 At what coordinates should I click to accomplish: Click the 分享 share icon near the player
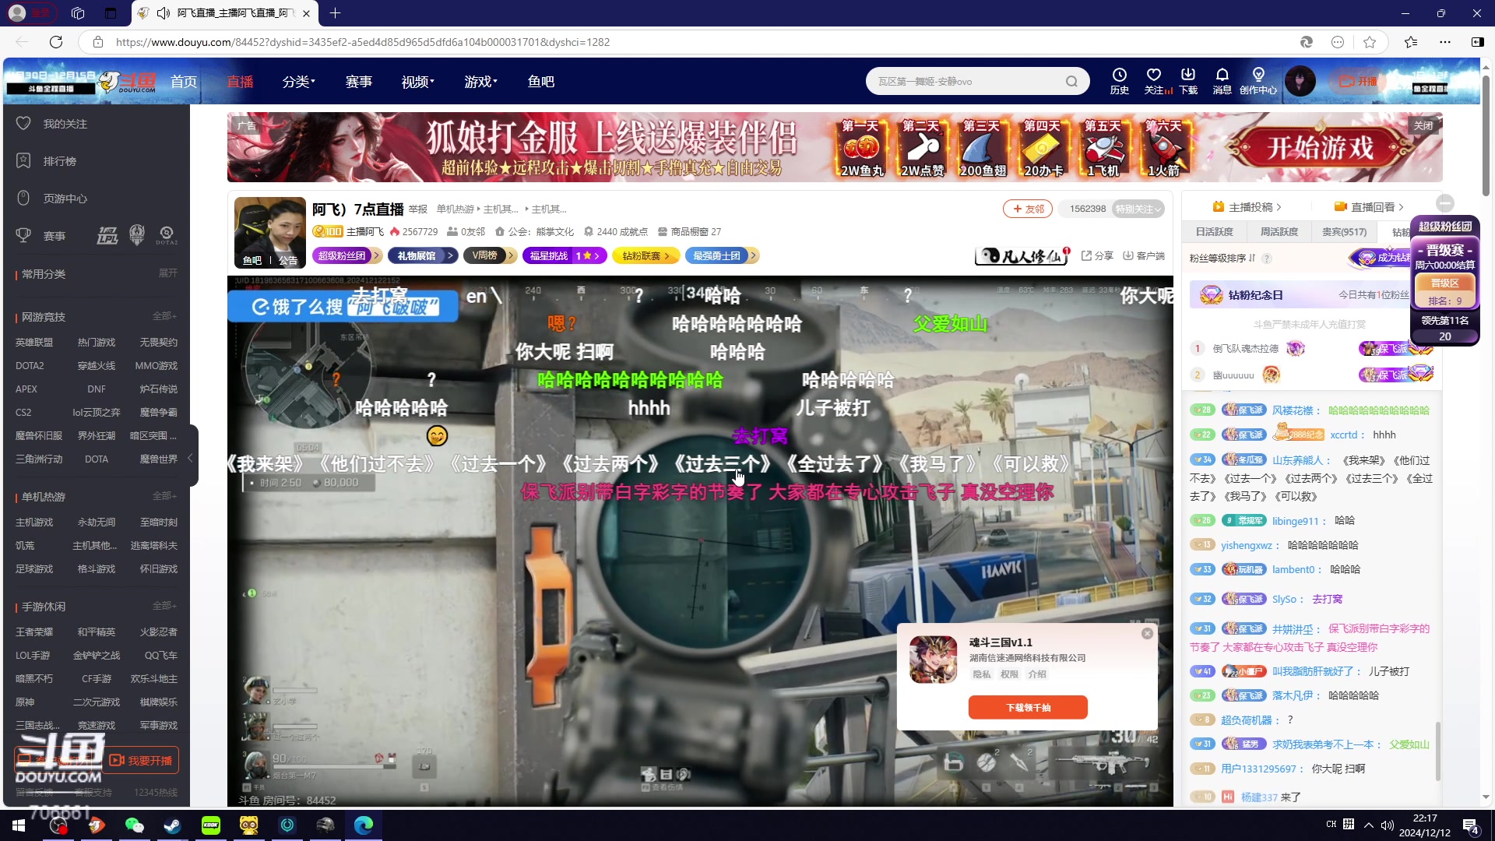click(1088, 255)
